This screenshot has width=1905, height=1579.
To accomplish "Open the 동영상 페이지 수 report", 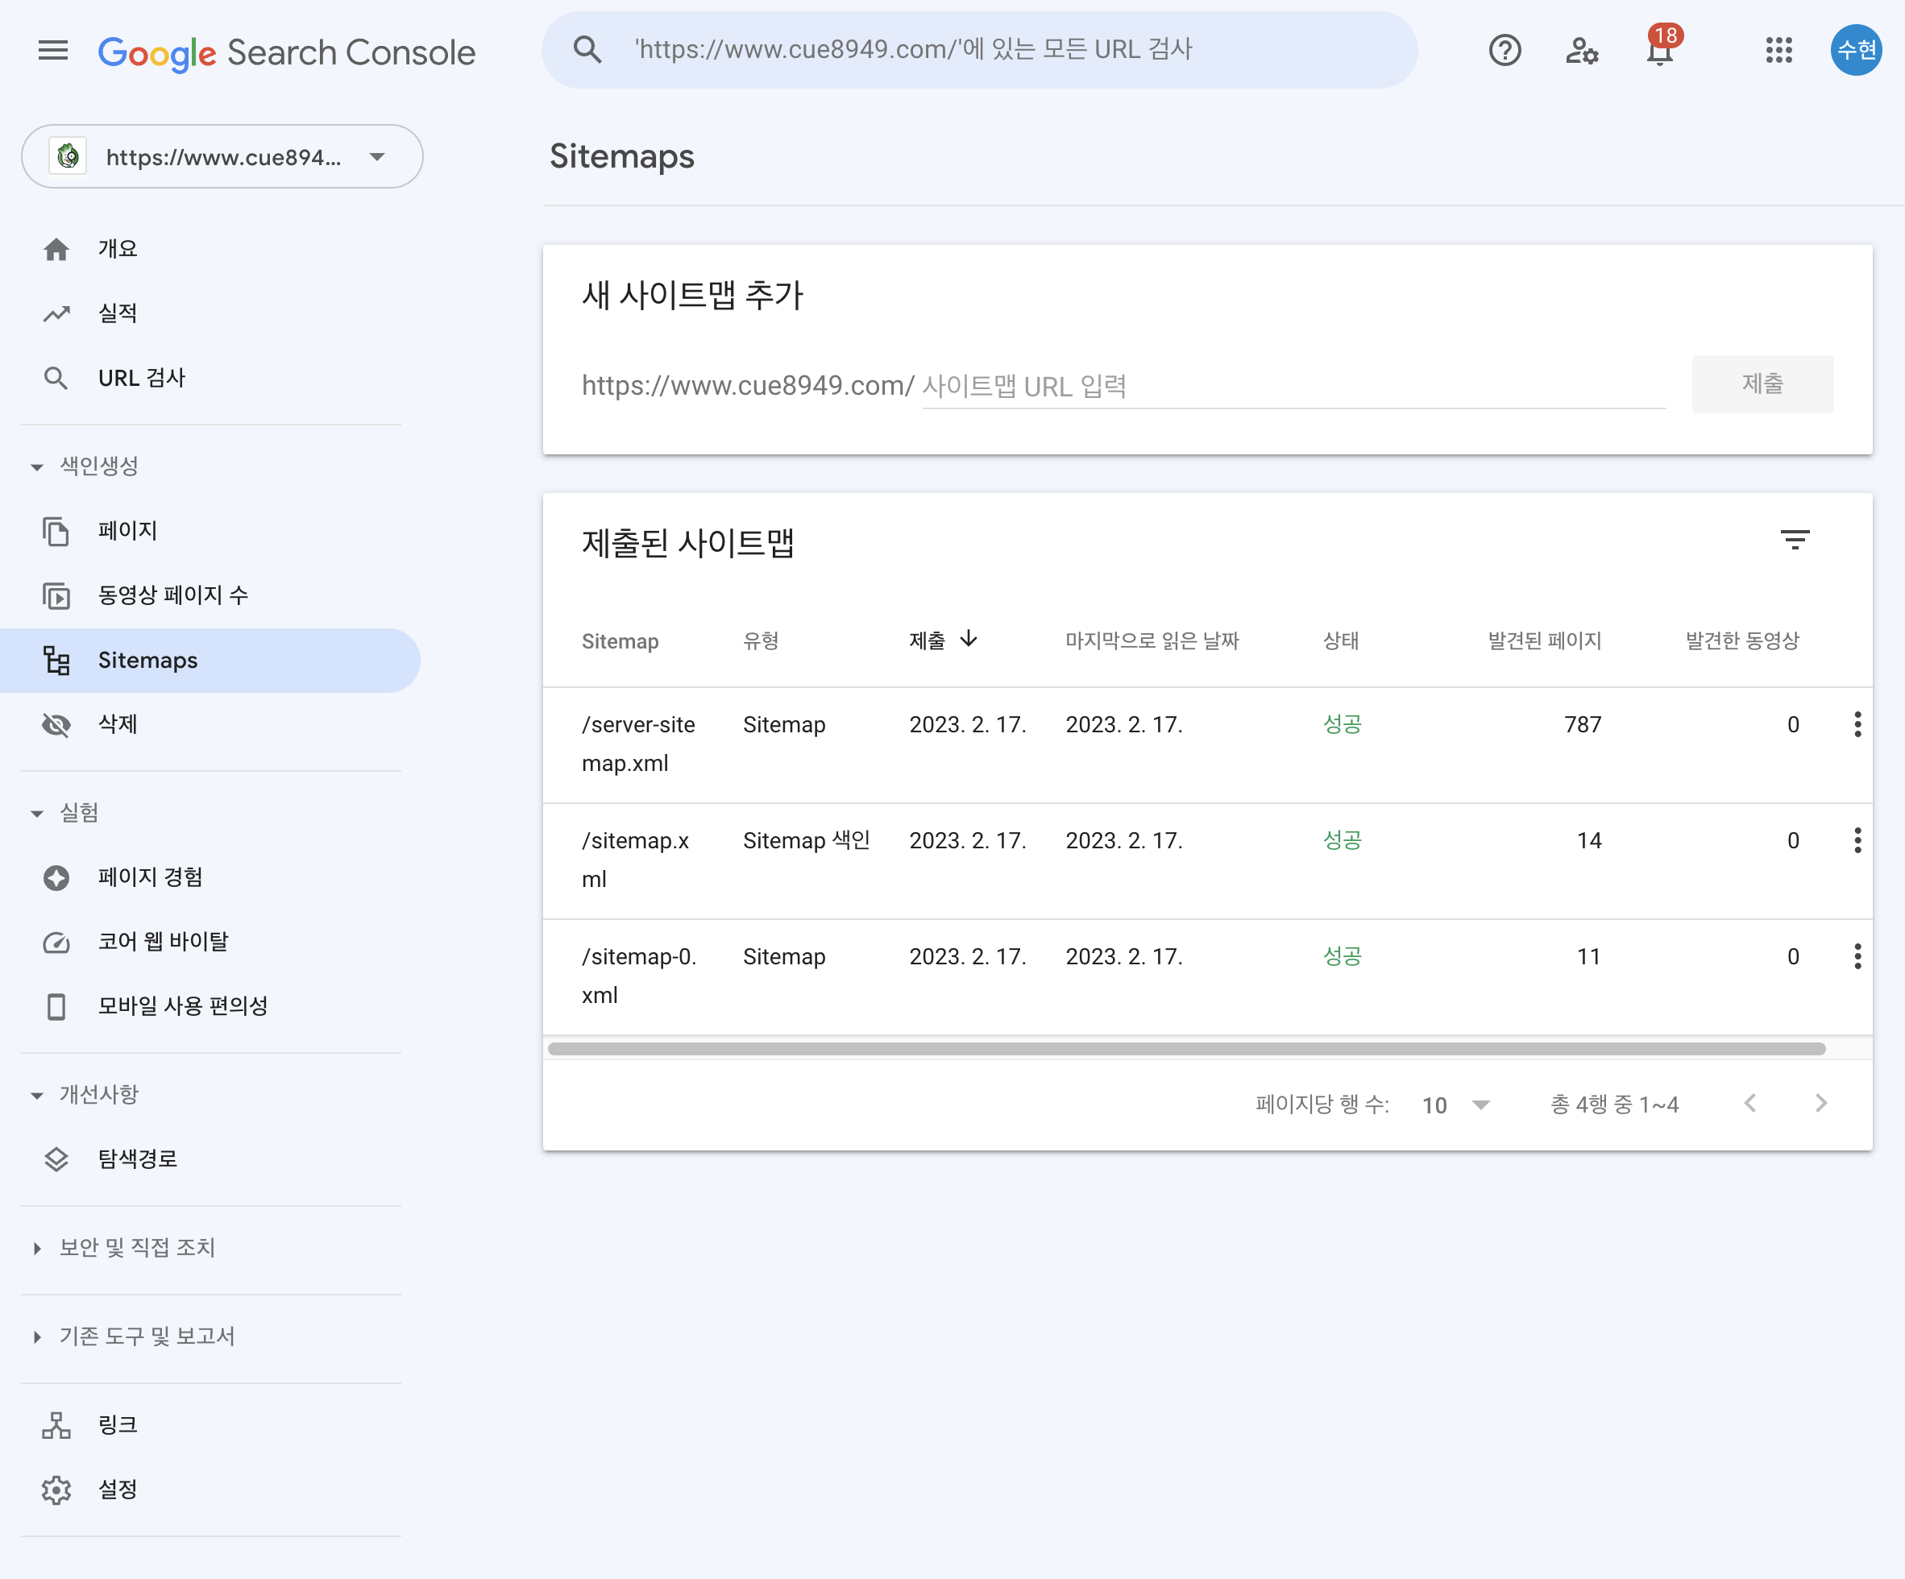I will (171, 594).
